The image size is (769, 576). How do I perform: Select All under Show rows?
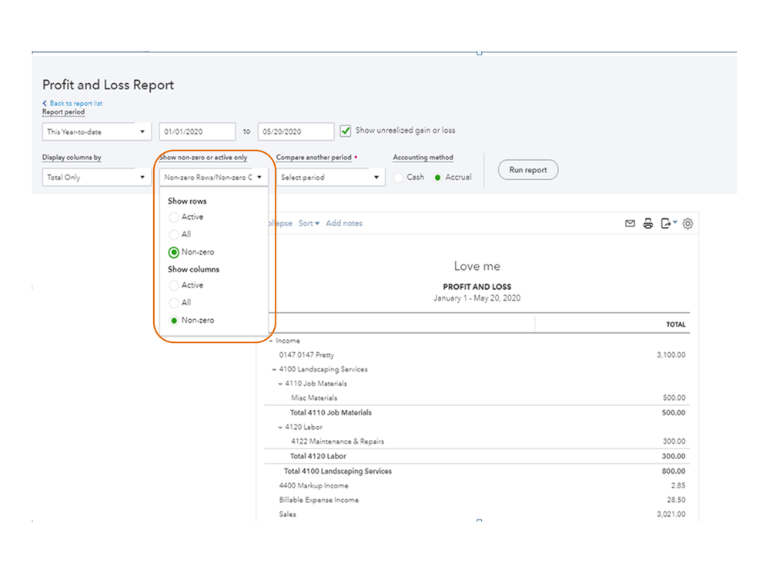174,235
